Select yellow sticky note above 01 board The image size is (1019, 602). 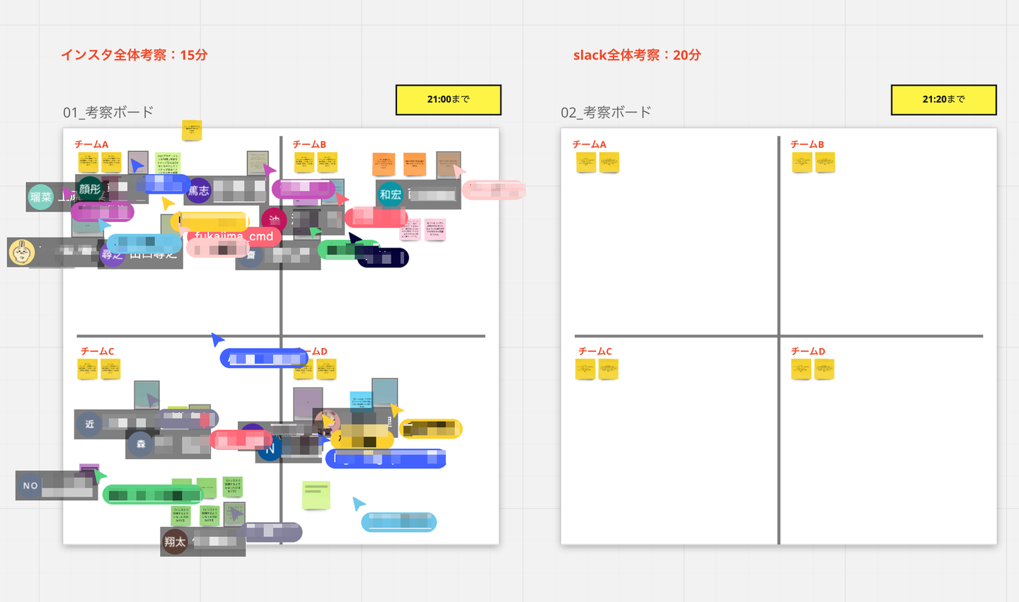[x=192, y=130]
